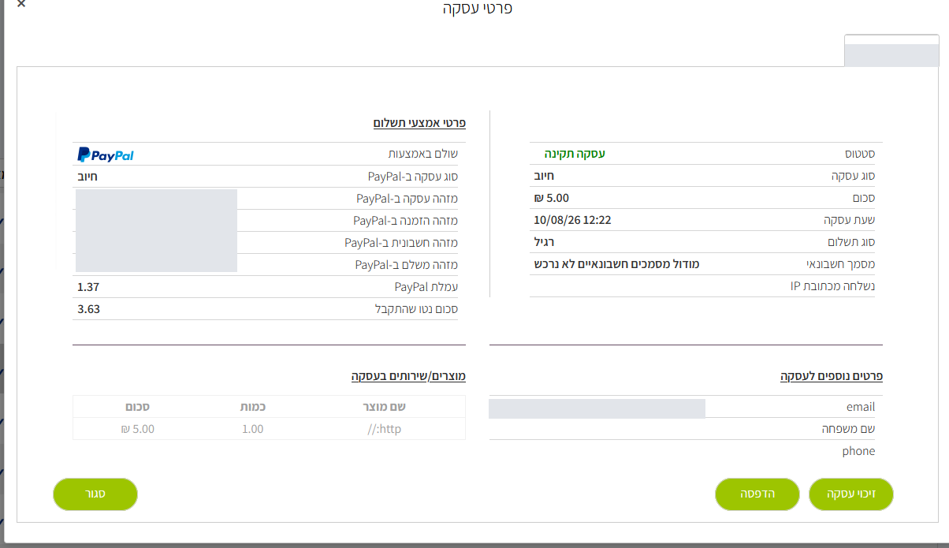The height and width of the screenshot is (548, 949).
Task: Click מודול מסמכים חשבונאיים לא נרכש text
Action: (x=616, y=264)
